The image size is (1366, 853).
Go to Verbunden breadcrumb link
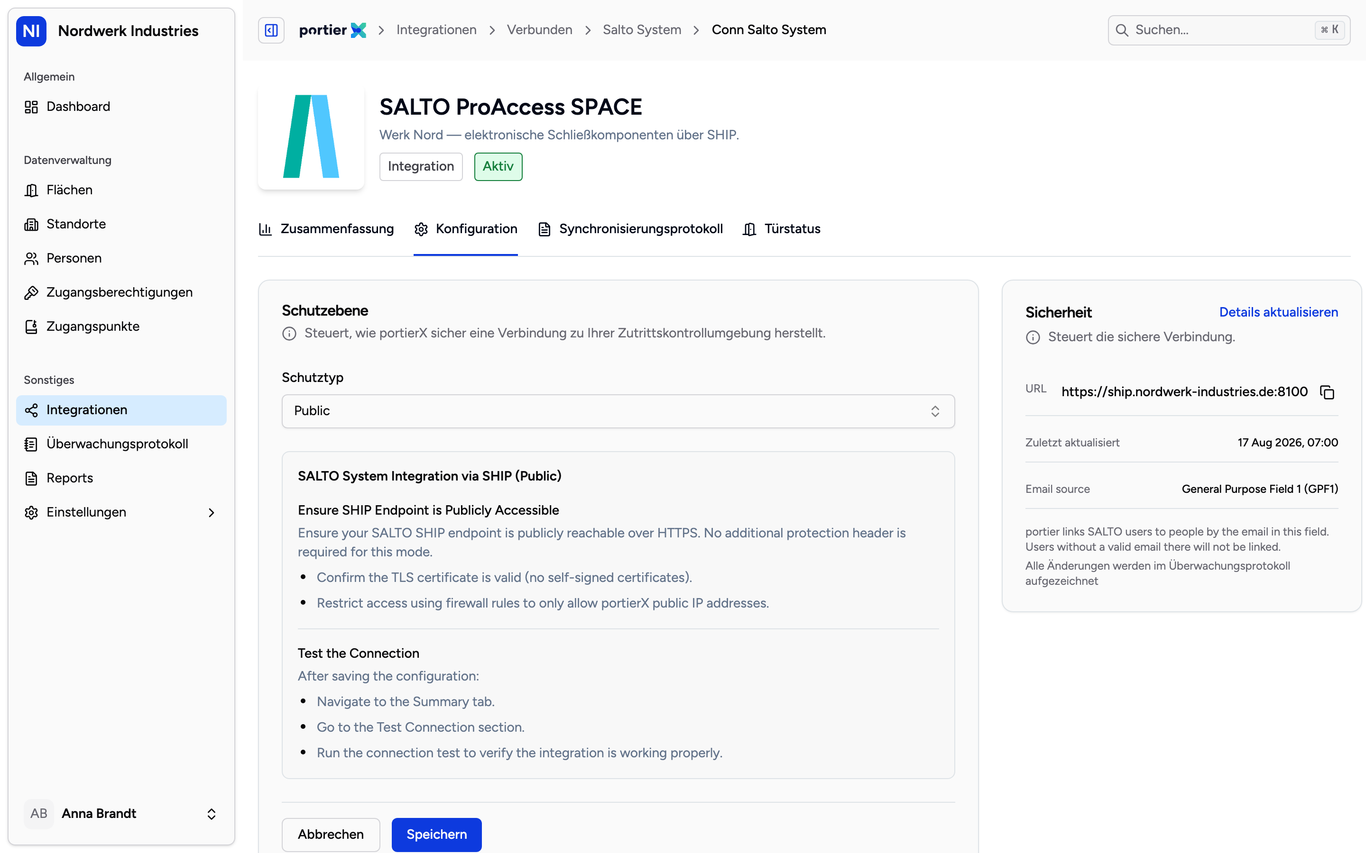point(540,30)
